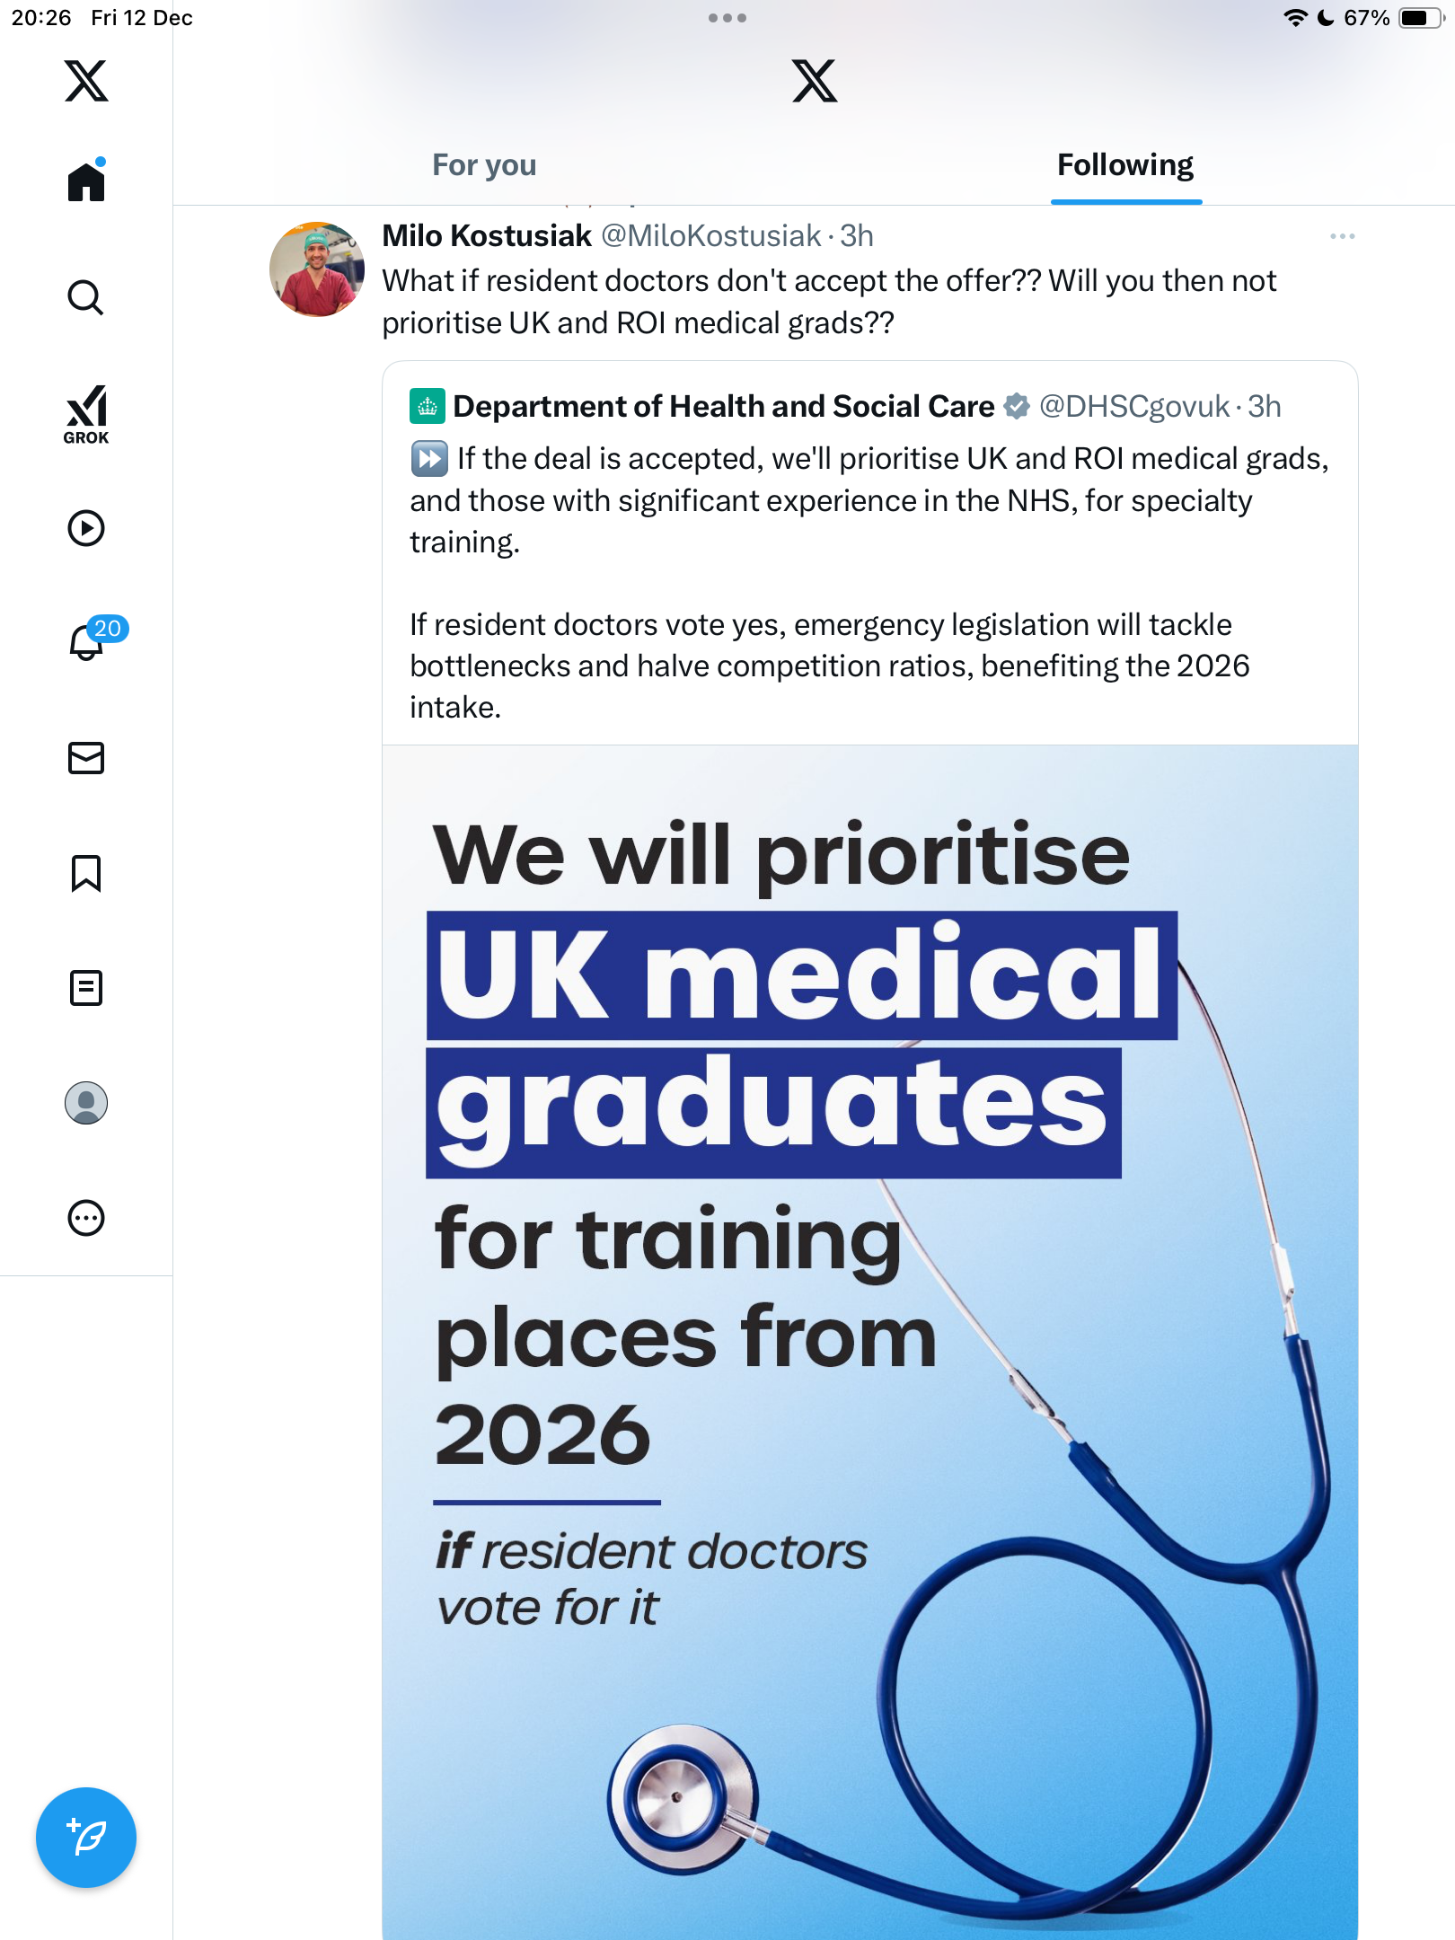
Task: Open the Bookmarks icon
Action: point(86,873)
